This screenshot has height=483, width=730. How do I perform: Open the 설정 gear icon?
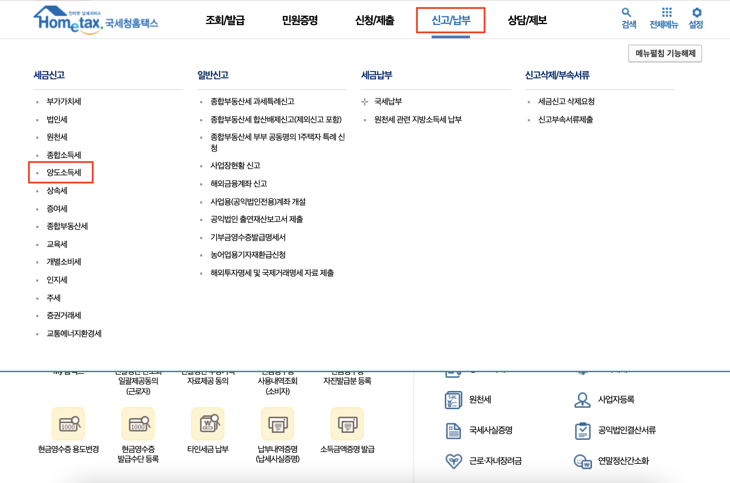[696, 13]
